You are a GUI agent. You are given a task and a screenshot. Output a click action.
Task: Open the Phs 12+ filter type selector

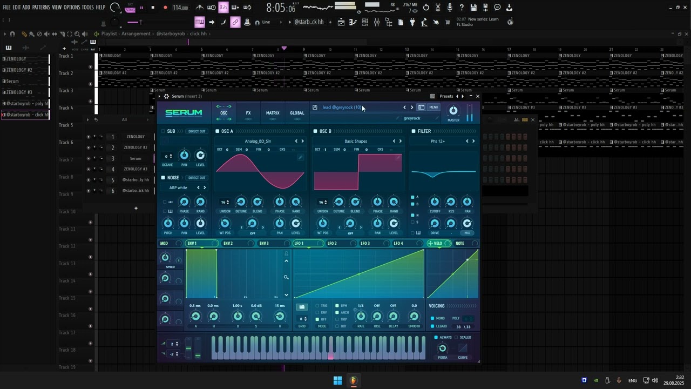(438, 141)
